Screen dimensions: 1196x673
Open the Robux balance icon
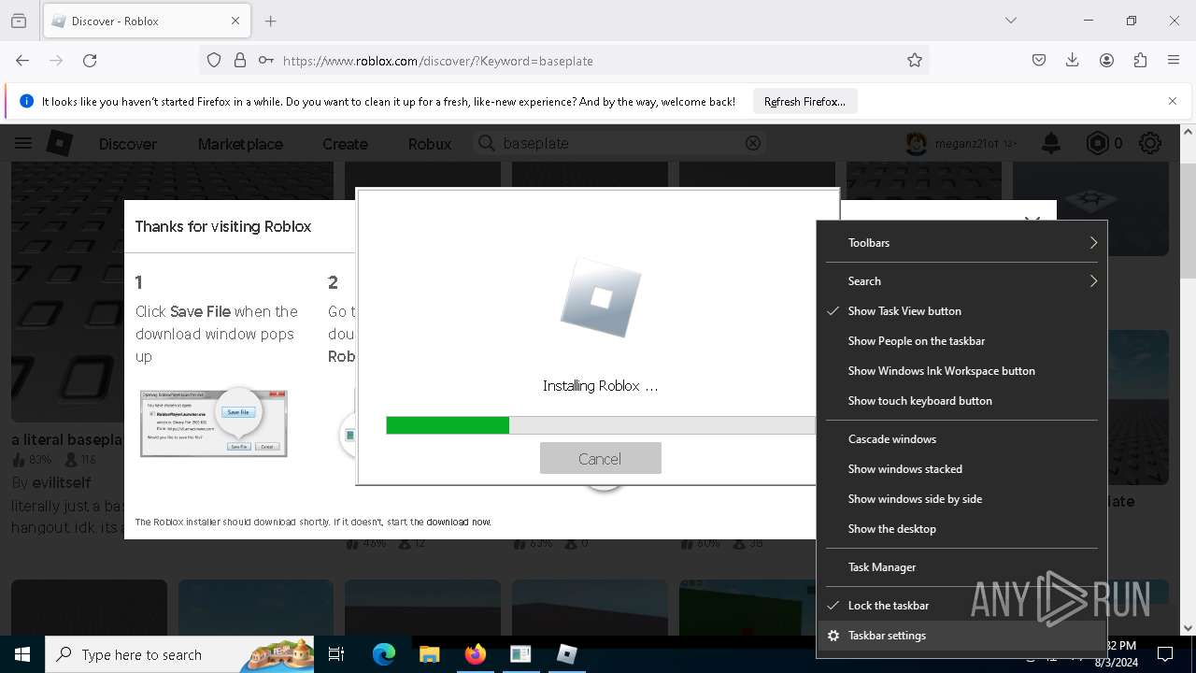pos(1097,143)
